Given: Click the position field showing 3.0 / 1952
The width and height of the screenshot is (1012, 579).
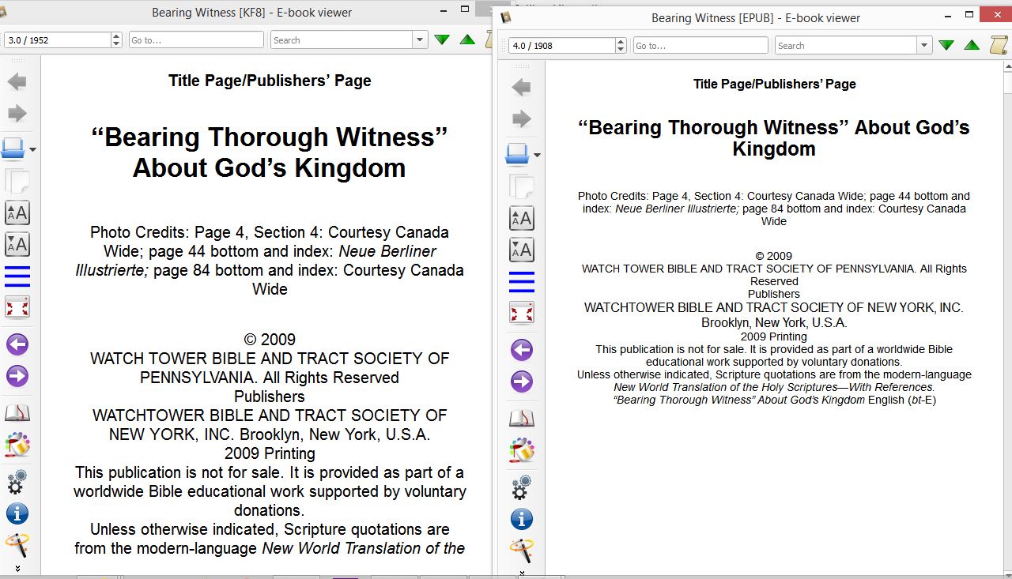Looking at the screenshot, I should pos(58,40).
